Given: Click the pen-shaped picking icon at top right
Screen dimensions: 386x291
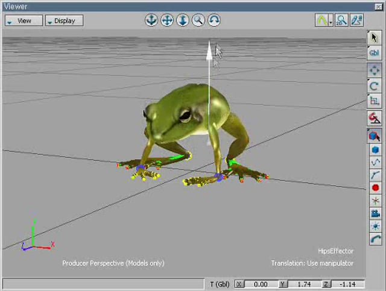Looking at the screenshot, I should [x=356, y=20].
